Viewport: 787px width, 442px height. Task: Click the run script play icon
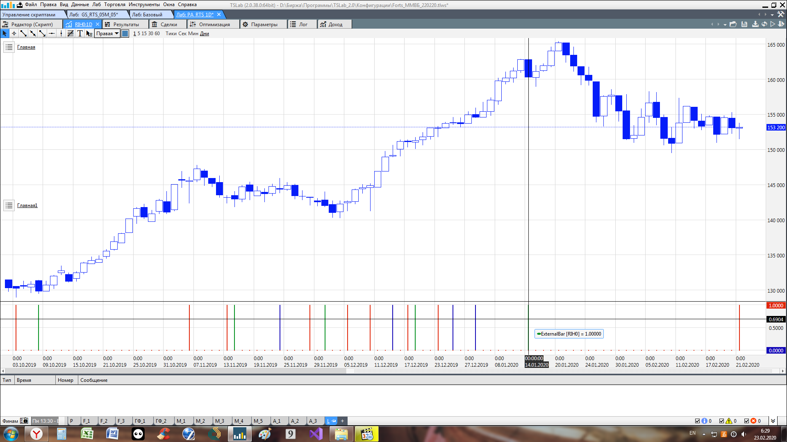pyautogui.click(x=773, y=25)
